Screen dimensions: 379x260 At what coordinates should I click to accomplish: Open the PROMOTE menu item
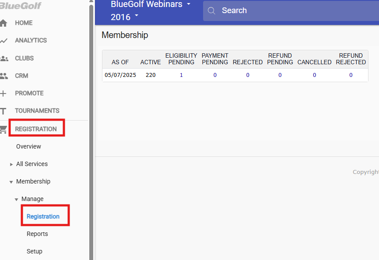click(x=29, y=93)
